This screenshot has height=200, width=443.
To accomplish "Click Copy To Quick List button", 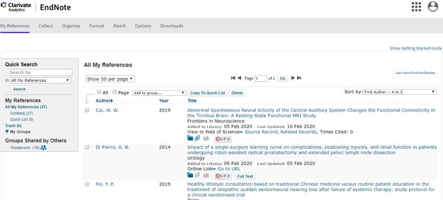I will (207, 93).
